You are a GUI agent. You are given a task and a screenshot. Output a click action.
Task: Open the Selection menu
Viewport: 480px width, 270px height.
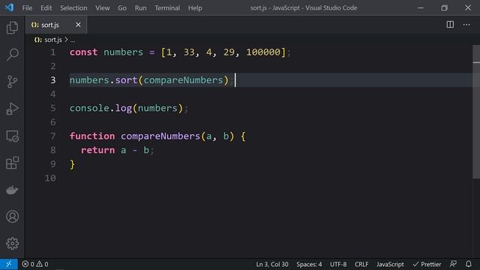point(73,8)
